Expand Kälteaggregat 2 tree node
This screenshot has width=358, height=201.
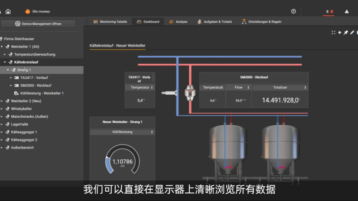(2, 140)
